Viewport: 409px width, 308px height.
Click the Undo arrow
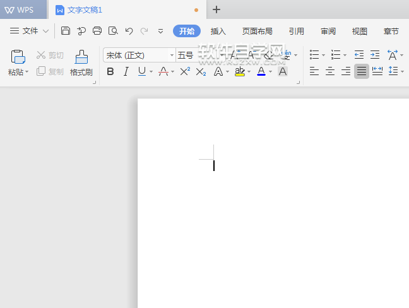pos(129,31)
